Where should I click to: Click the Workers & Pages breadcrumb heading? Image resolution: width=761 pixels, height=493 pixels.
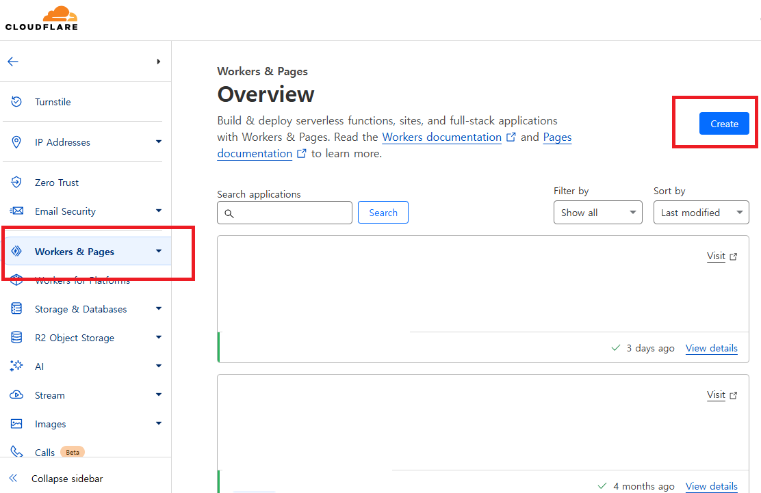click(263, 71)
